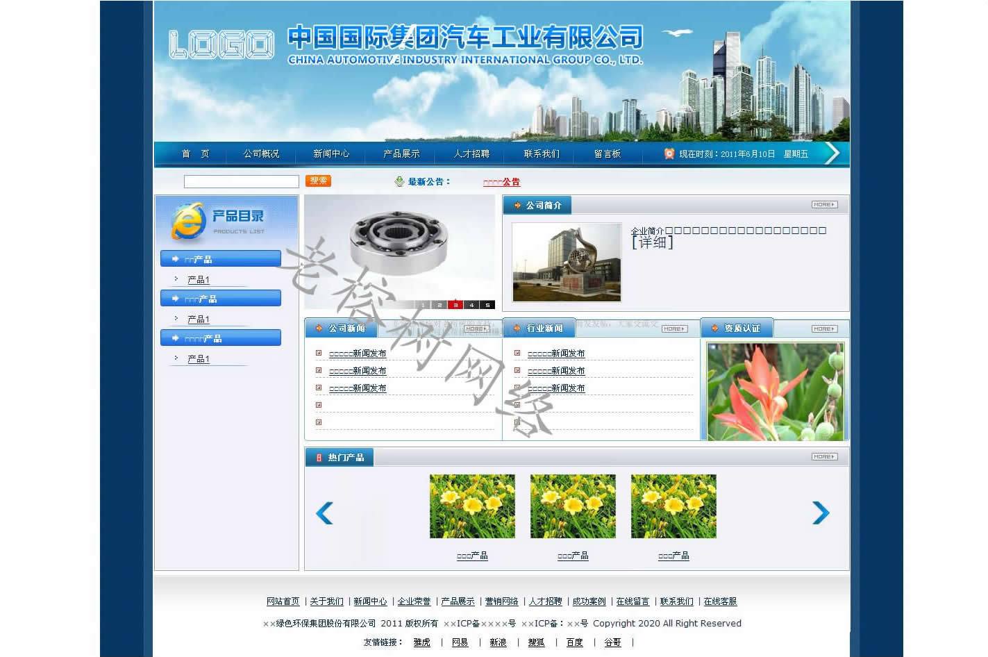Open the second 新闻发布 link in 行业新闻
This screenshot has height=657, width=988.
point(556,371)
